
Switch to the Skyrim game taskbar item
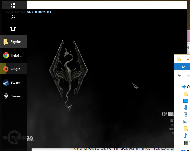13,96
